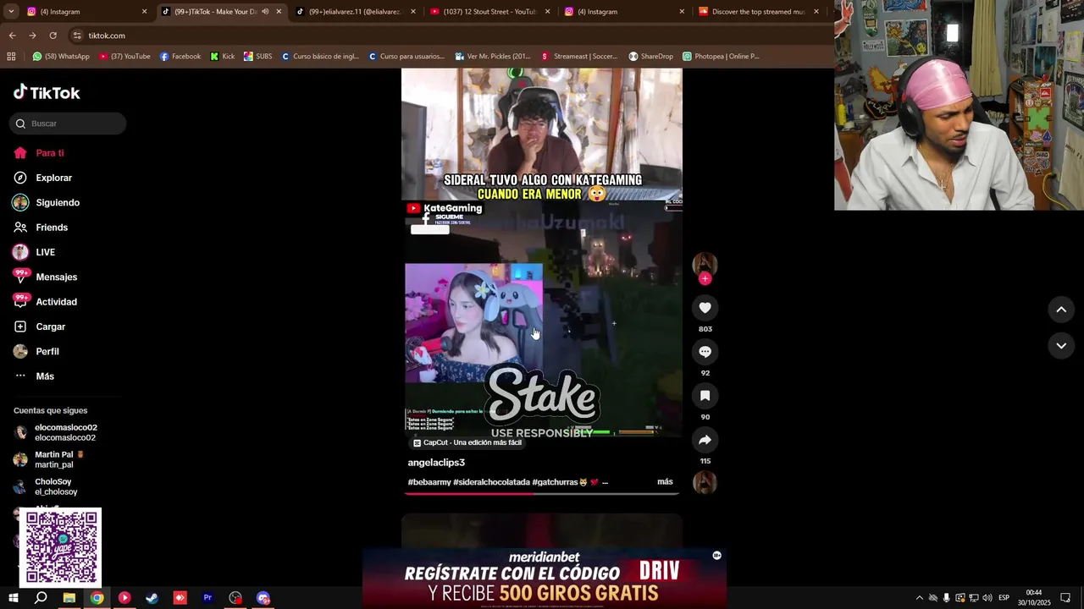Open Premiere Pro from the taskbar
This screenshot has width=1084, height=609.
[x=207, y=598]
